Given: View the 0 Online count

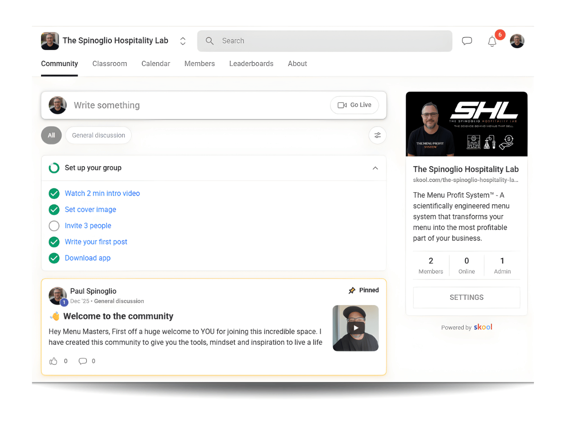Looking at the screenshot, I should click(x=466, y=265).
